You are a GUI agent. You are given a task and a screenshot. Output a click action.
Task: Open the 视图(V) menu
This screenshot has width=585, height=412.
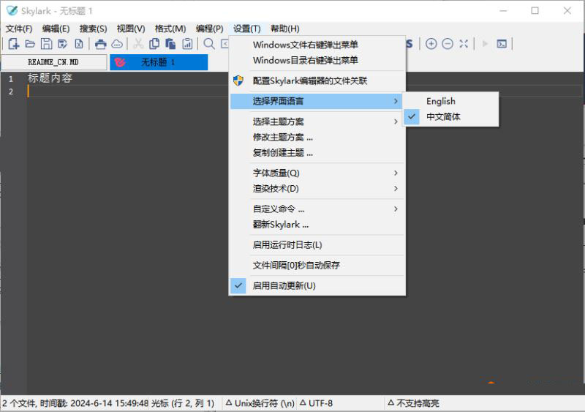click(x=131, y=29)
